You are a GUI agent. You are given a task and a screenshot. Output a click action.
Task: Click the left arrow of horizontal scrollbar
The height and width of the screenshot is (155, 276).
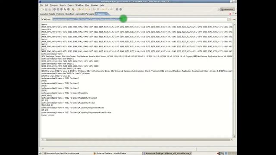(x=42, y=139)
